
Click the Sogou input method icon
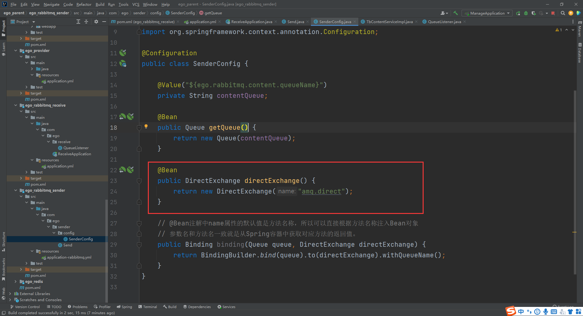(511, 311)
